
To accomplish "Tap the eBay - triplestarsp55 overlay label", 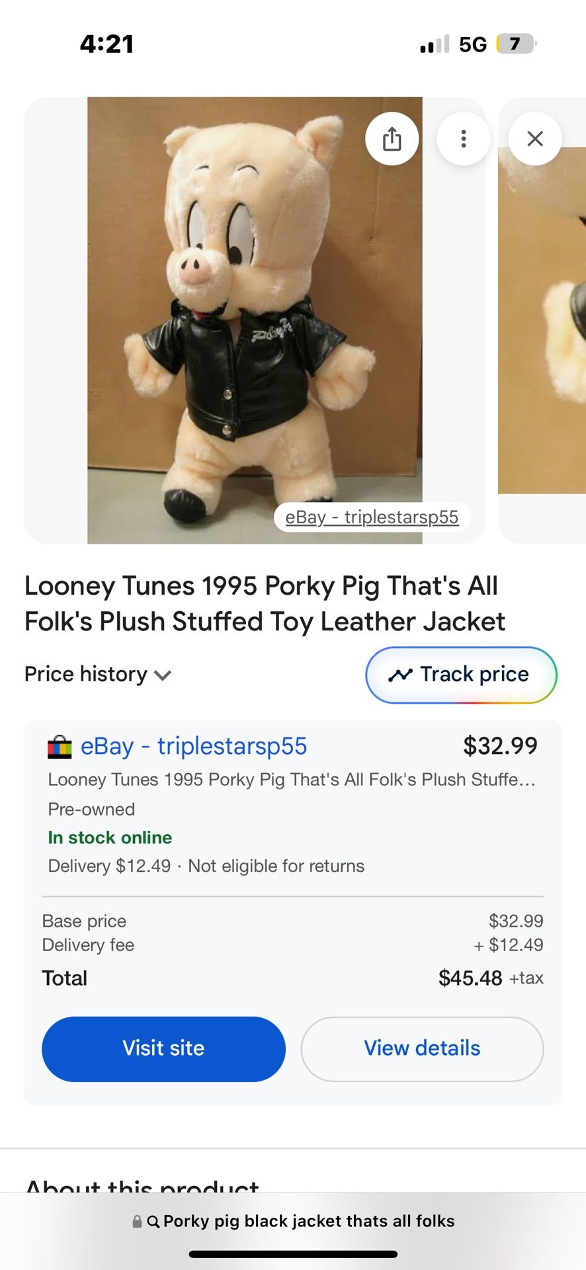I will [372, 517].
